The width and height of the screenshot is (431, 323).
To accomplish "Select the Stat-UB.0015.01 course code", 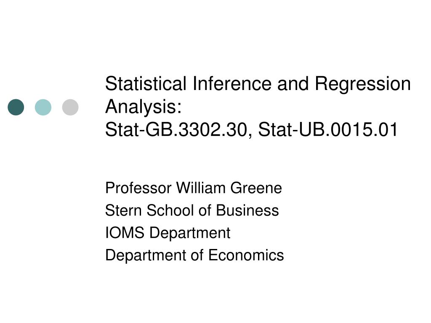I will pos(328,130).
